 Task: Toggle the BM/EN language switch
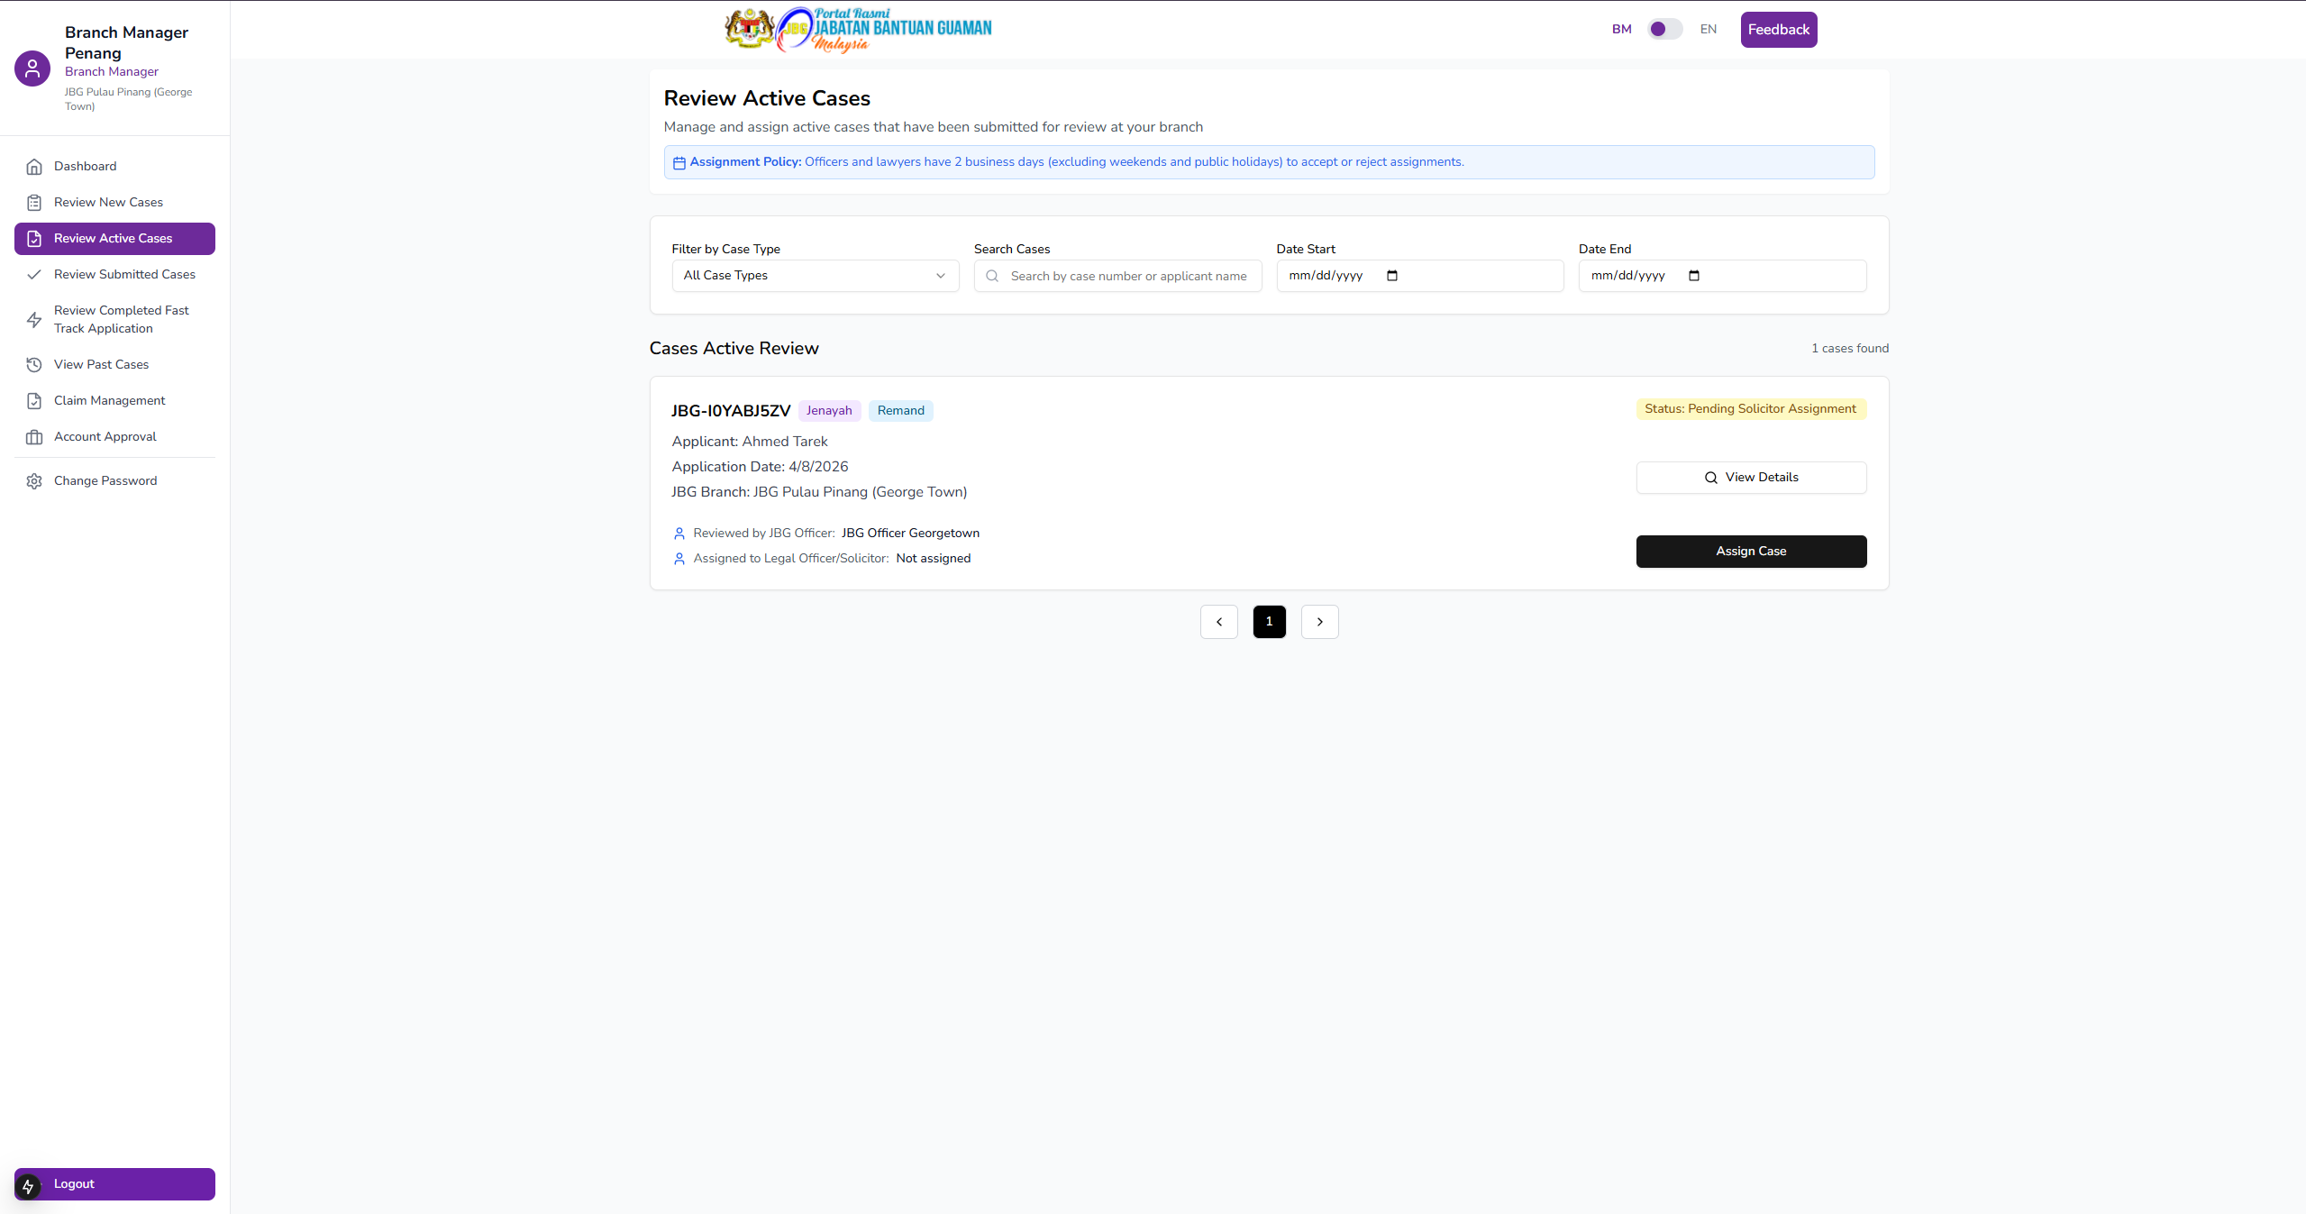(1663, 30)
